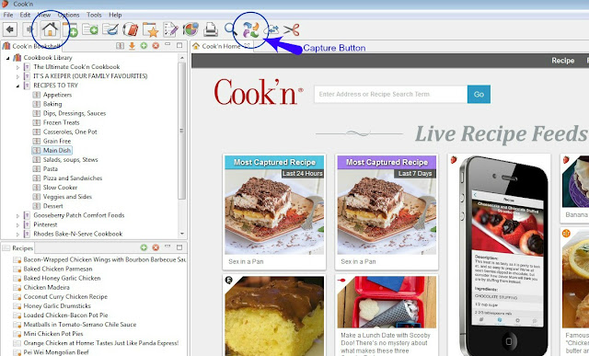Open Mini Chicken Pot Pies recipe

(53, 334)
